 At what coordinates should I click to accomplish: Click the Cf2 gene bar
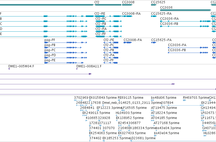[x=108, y=5]
